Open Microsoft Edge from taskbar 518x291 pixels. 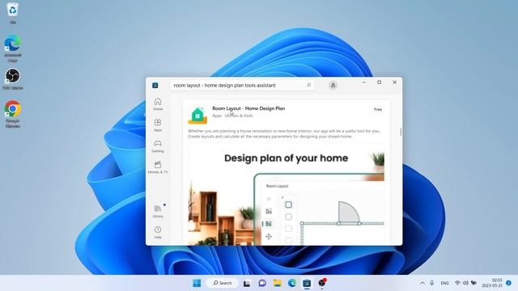click(x=292, y=283)
